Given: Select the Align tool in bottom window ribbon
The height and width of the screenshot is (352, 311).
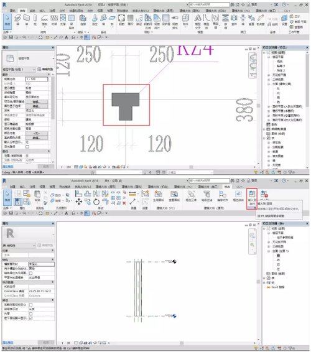Looking at the screenshot, I should click(x=78, y=193).
